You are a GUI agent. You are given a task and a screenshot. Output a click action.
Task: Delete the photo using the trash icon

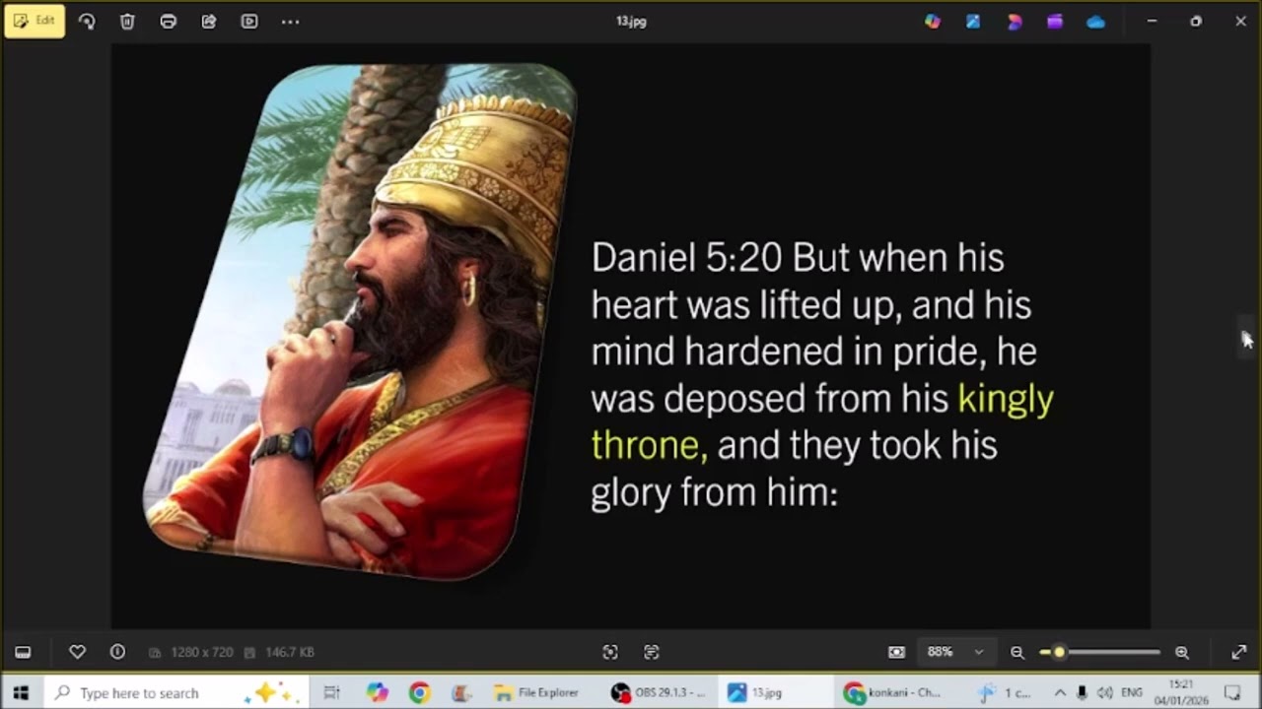pyautogui.click(x=127, y=21)
